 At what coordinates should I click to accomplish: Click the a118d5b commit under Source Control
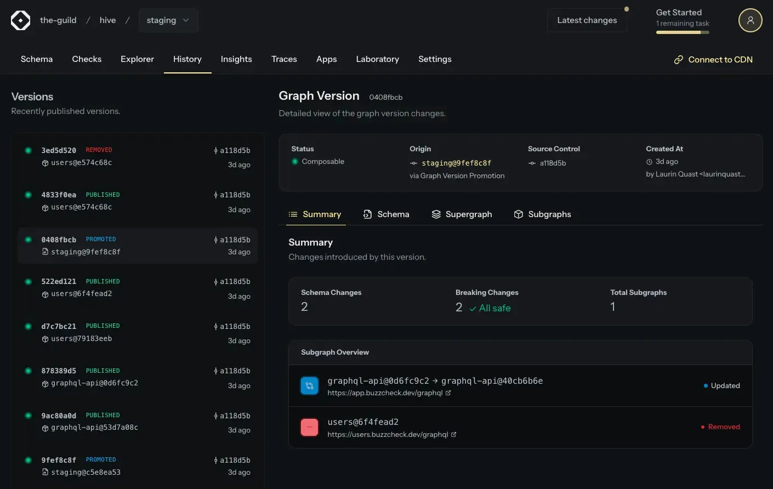click(x=553, y=163)
